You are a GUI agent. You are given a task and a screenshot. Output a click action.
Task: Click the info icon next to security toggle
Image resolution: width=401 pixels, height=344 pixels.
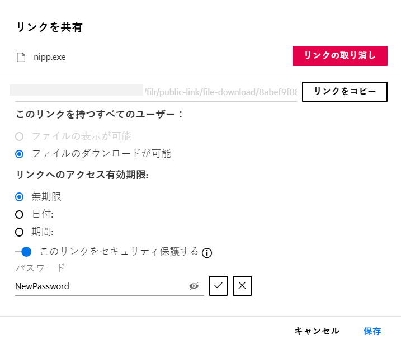click(207, 253)
